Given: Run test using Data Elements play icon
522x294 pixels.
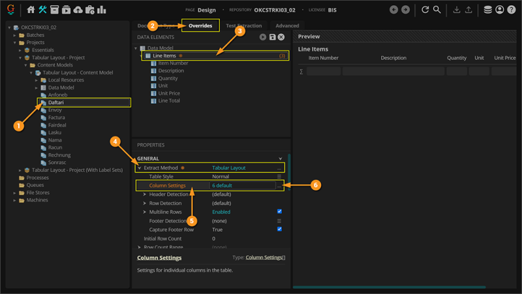Looking at the screenshot, I should pyautogui.click(x=263, y=37).
